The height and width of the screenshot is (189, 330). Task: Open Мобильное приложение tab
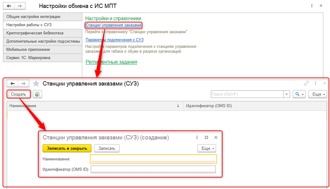pos(43,49)
